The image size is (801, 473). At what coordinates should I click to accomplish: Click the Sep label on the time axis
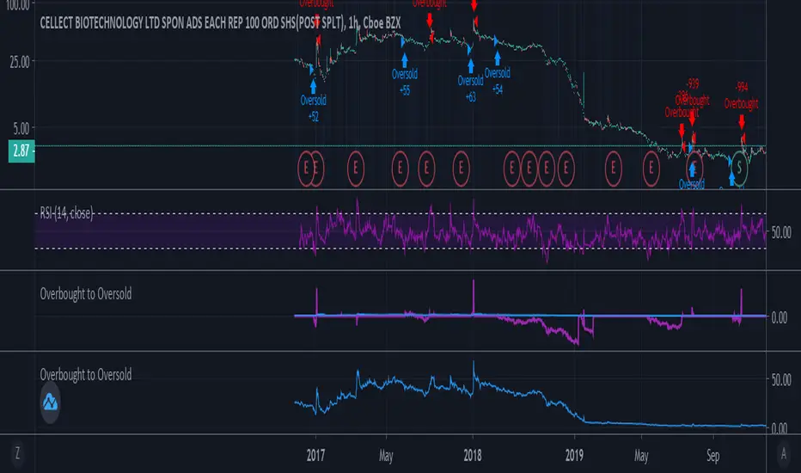click(712, 455)
